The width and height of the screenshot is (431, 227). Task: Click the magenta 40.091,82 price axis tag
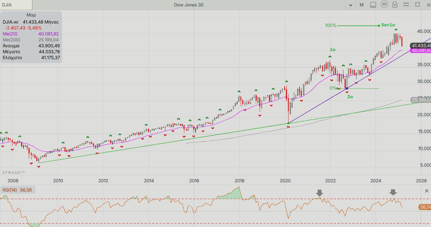(421, 50)
